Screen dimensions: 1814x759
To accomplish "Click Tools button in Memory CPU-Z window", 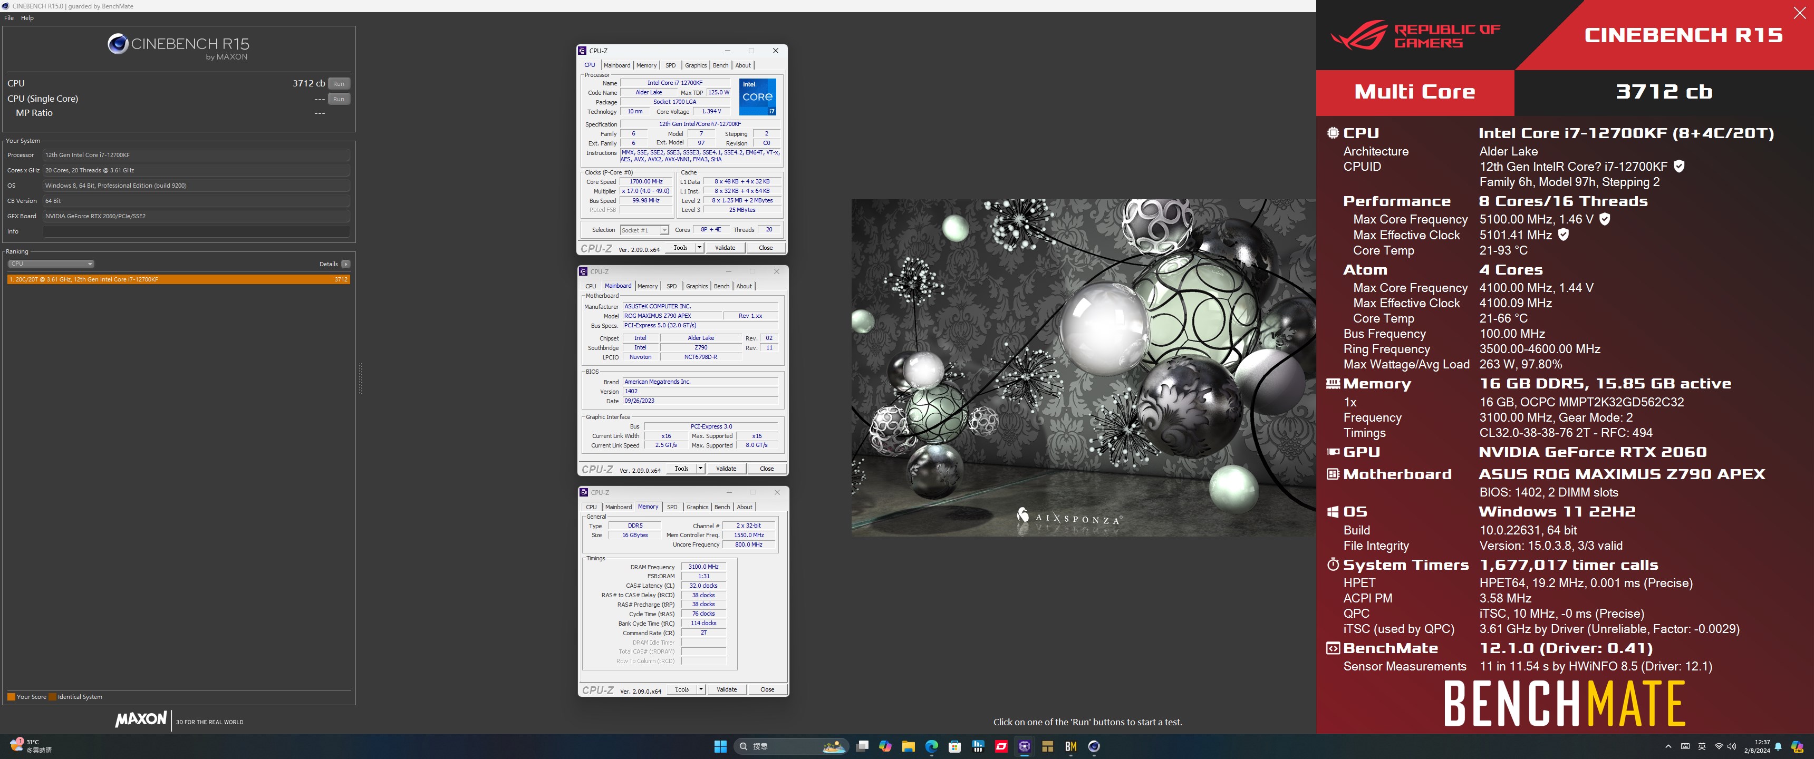I will coord(682,690).
